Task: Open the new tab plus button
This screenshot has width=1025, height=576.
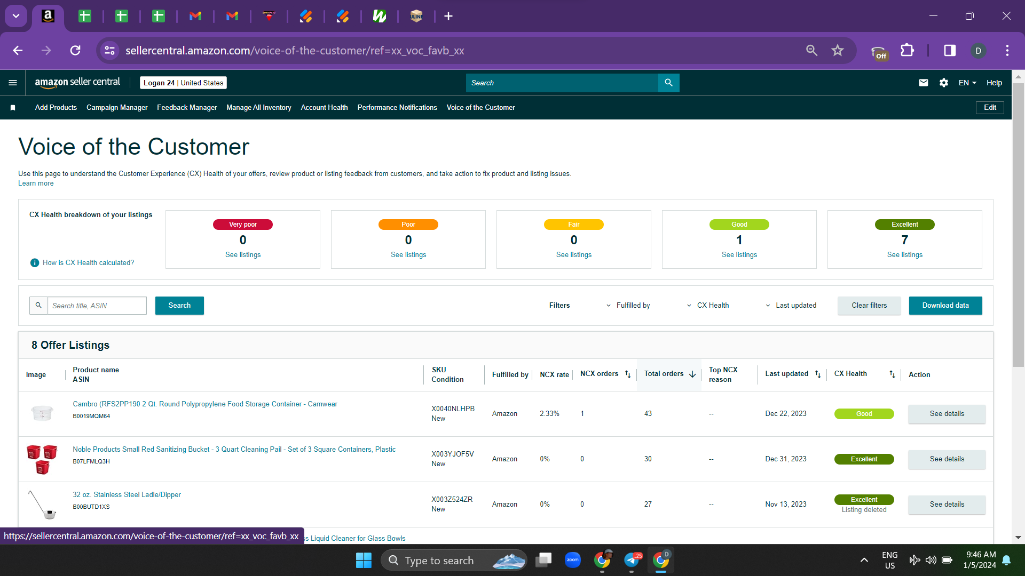Action: [x=448, y=16]
